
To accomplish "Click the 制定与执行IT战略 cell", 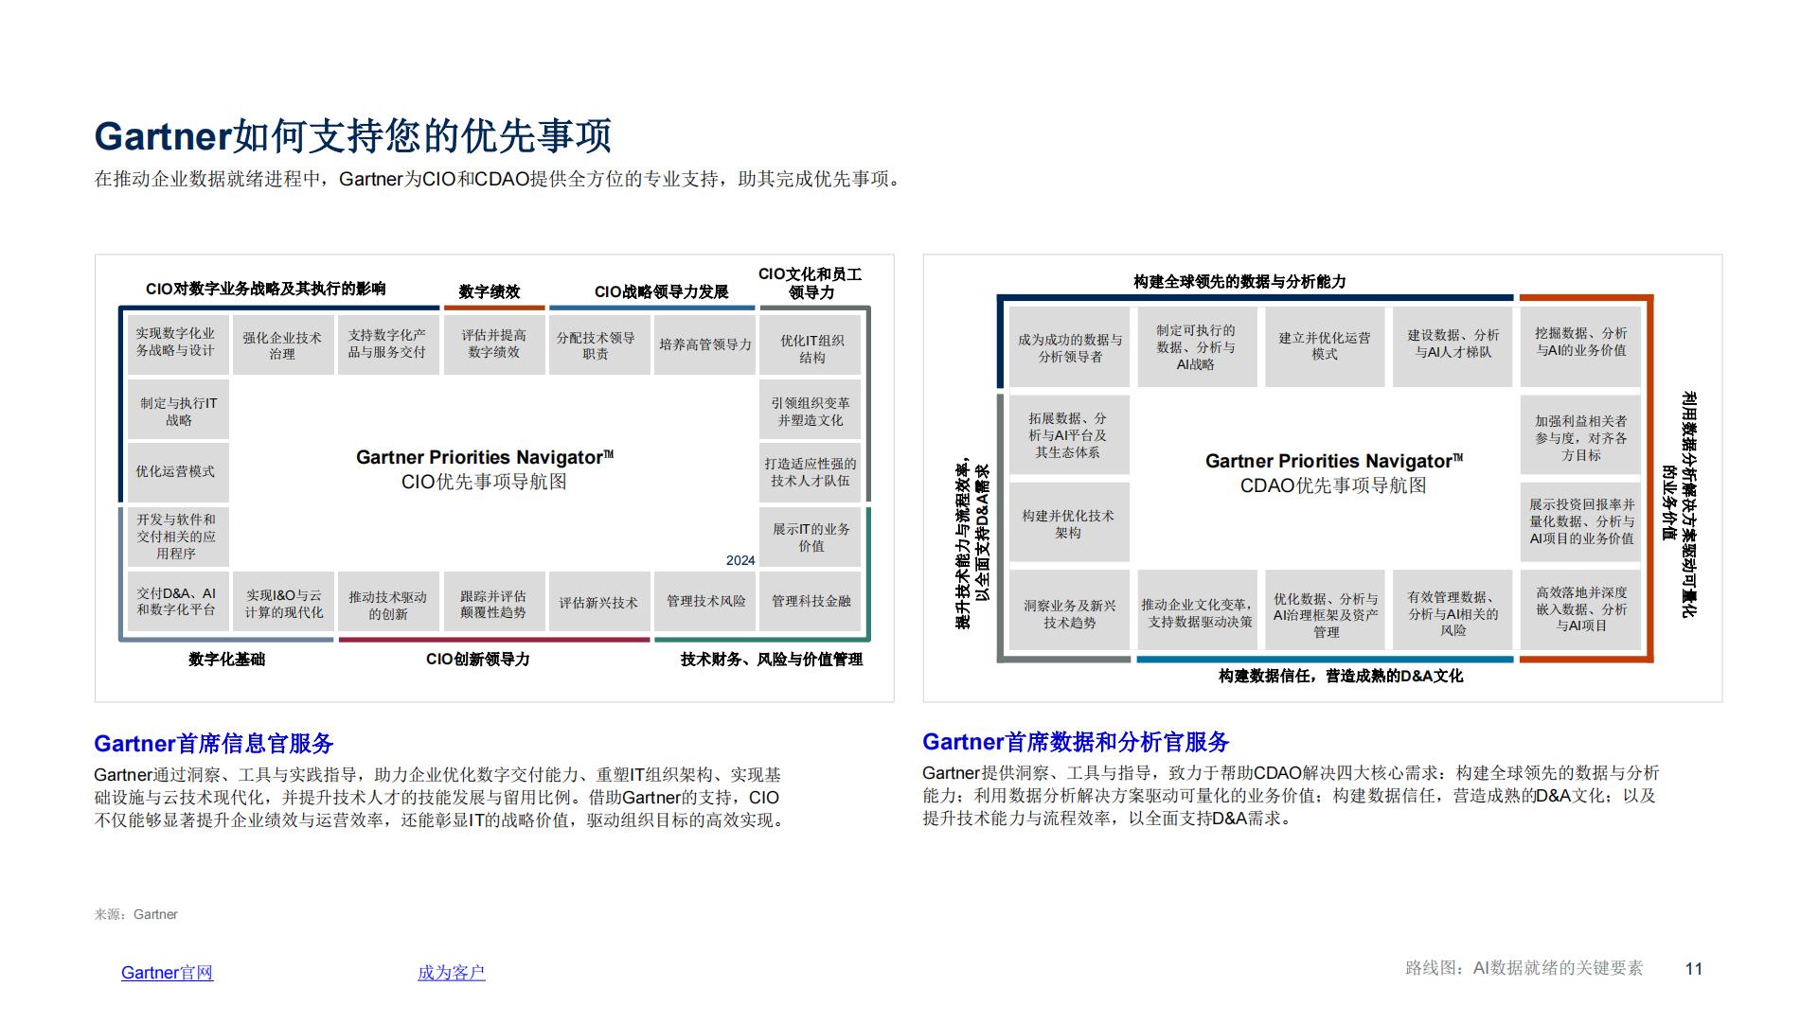I will 178,411.
